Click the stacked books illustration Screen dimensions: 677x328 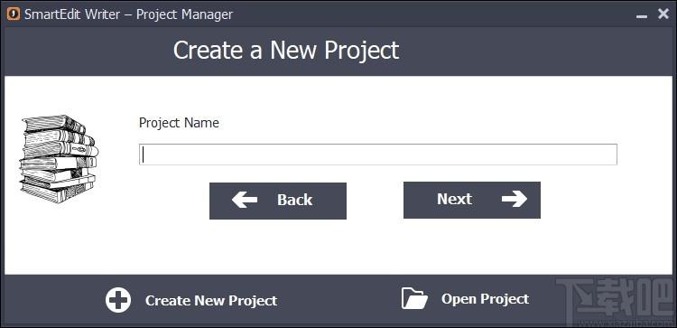pos(60,159)
